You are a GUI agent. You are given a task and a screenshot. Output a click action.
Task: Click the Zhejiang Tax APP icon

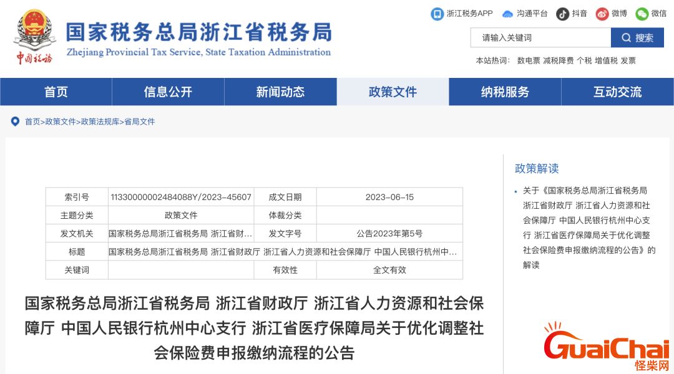(437, 14)
